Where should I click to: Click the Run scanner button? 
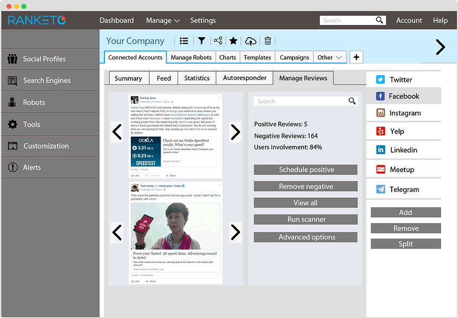tap(305, 219)
